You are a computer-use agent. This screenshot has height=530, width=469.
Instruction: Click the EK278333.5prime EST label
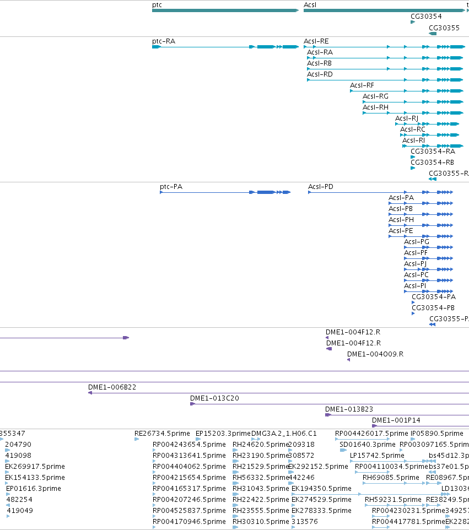(x=321, y=510)
